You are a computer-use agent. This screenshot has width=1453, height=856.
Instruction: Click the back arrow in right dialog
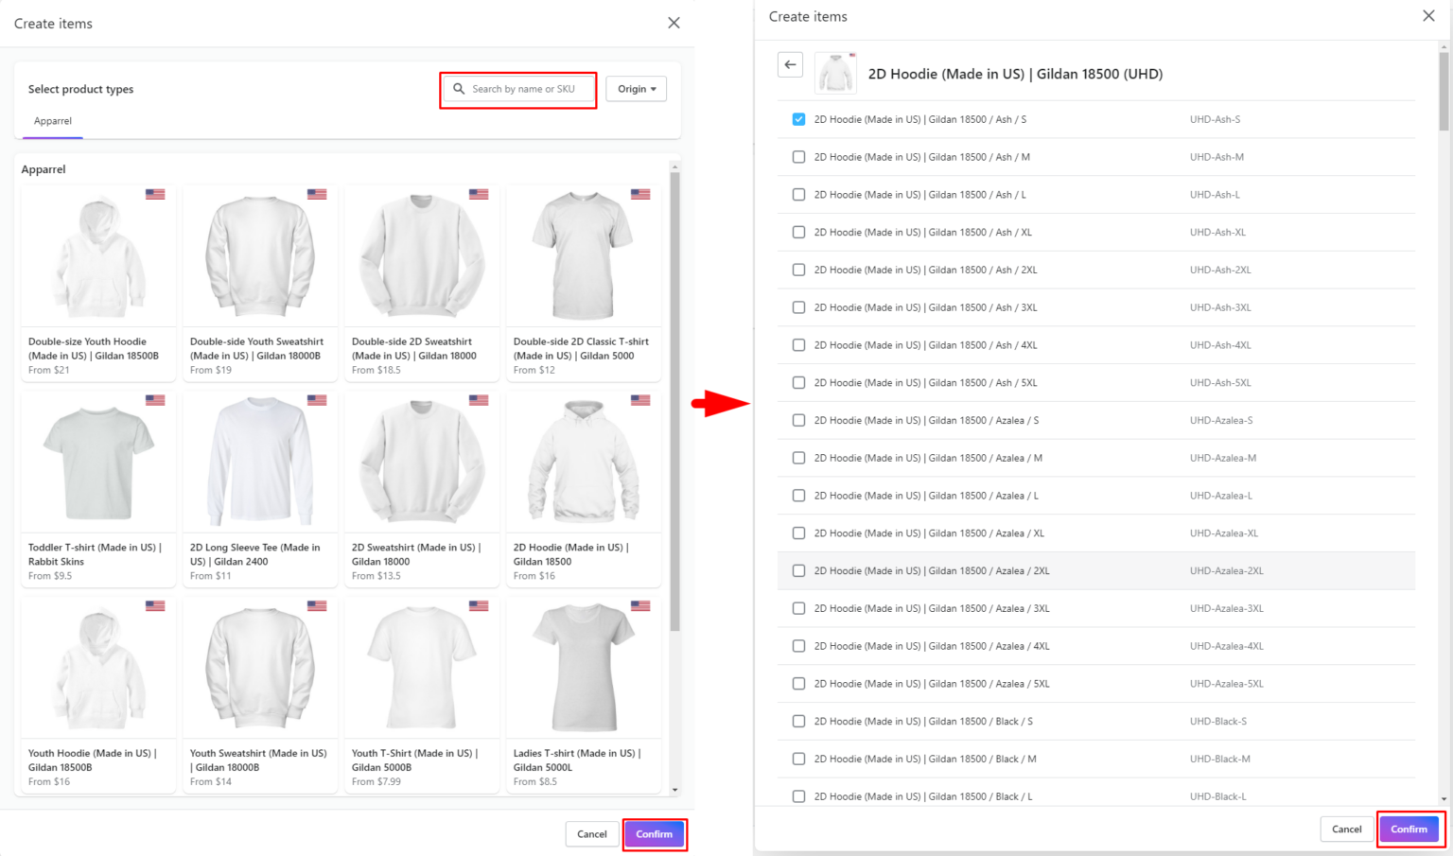pos(790,64)
